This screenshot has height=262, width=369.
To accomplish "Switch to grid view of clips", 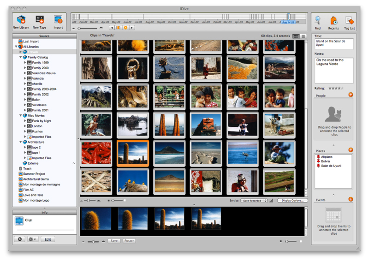I will [x=296, y=36].
